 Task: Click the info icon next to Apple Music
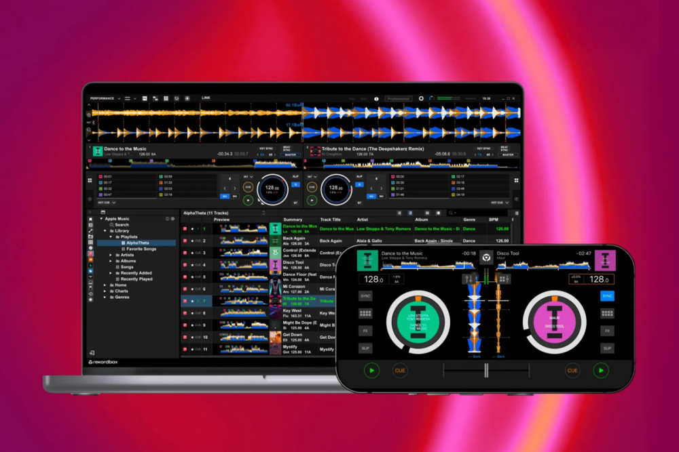point(167,219)
